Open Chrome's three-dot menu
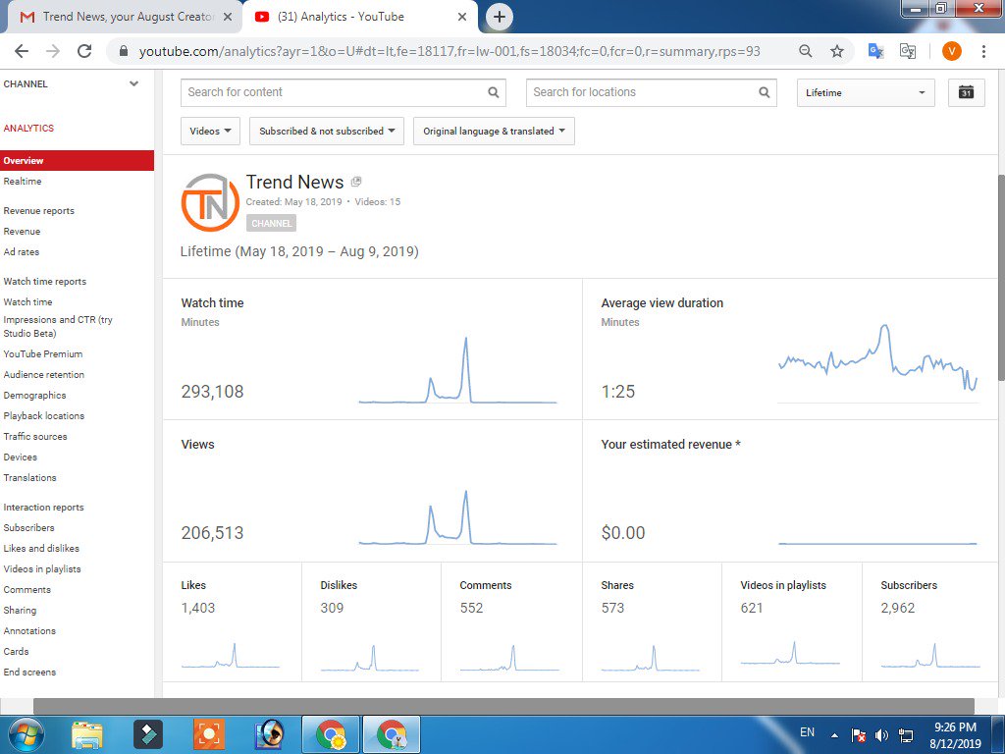The width and height of the screenshot is (1005, 754). [983, 51]
